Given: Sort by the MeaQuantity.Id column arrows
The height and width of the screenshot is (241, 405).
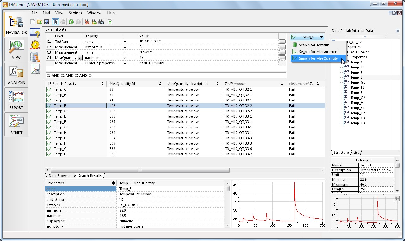Looking at the screenshot, I should coord(161,84).
